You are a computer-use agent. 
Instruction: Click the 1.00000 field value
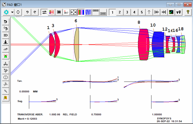[x=157, y=114]
